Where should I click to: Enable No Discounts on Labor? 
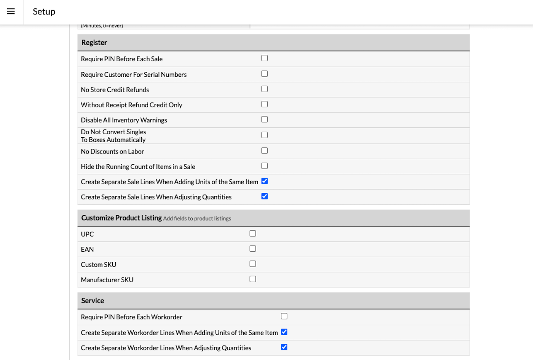(x=265, y=151)
